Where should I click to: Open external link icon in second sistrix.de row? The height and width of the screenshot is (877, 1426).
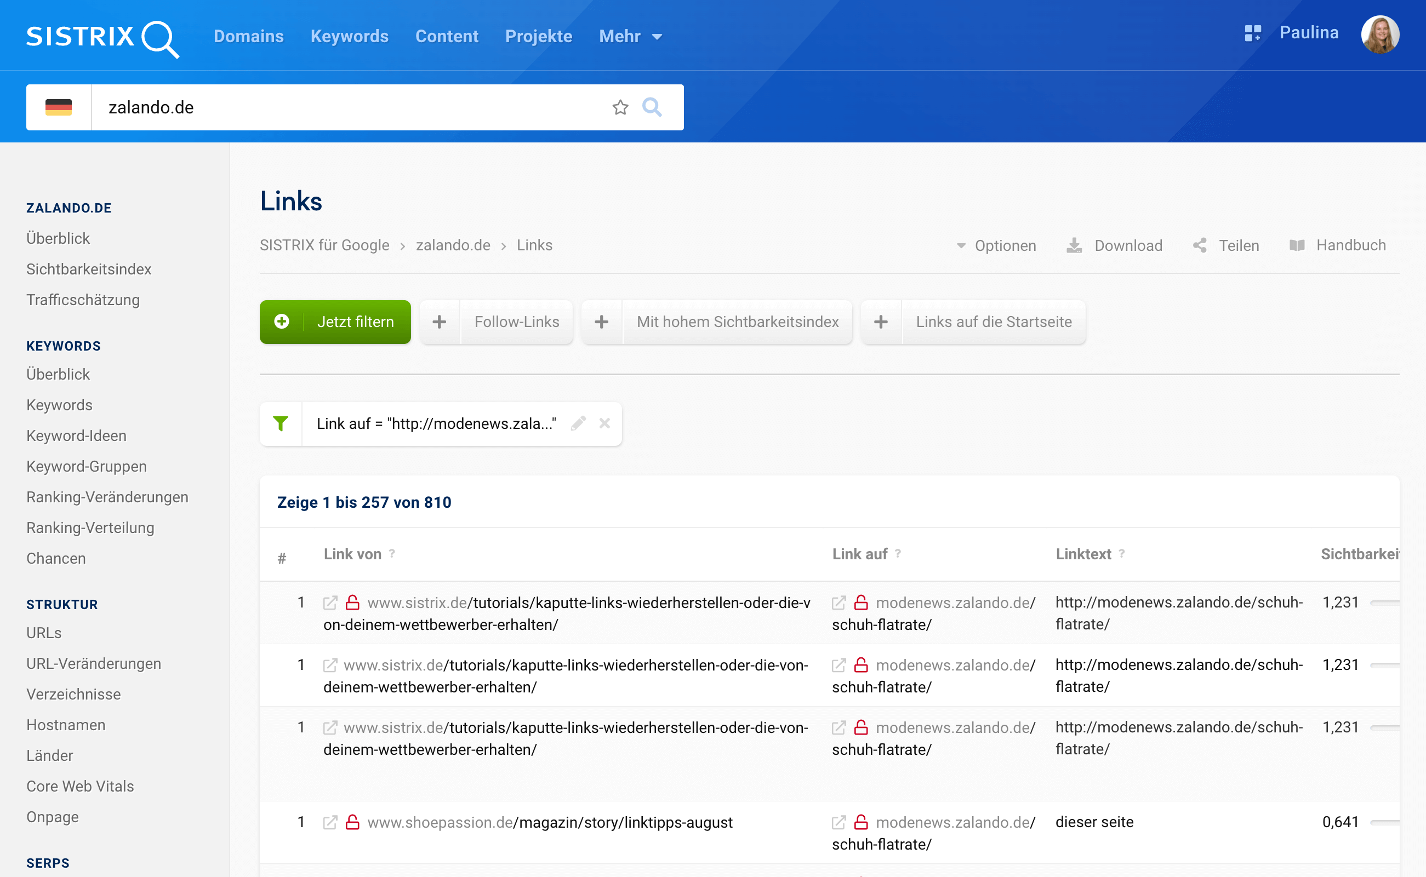[330, 666]
